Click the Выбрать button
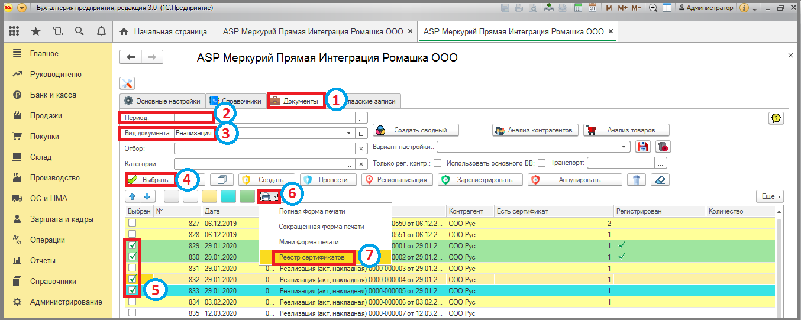This screenshot has width=801, height=320. pos(150,180)
